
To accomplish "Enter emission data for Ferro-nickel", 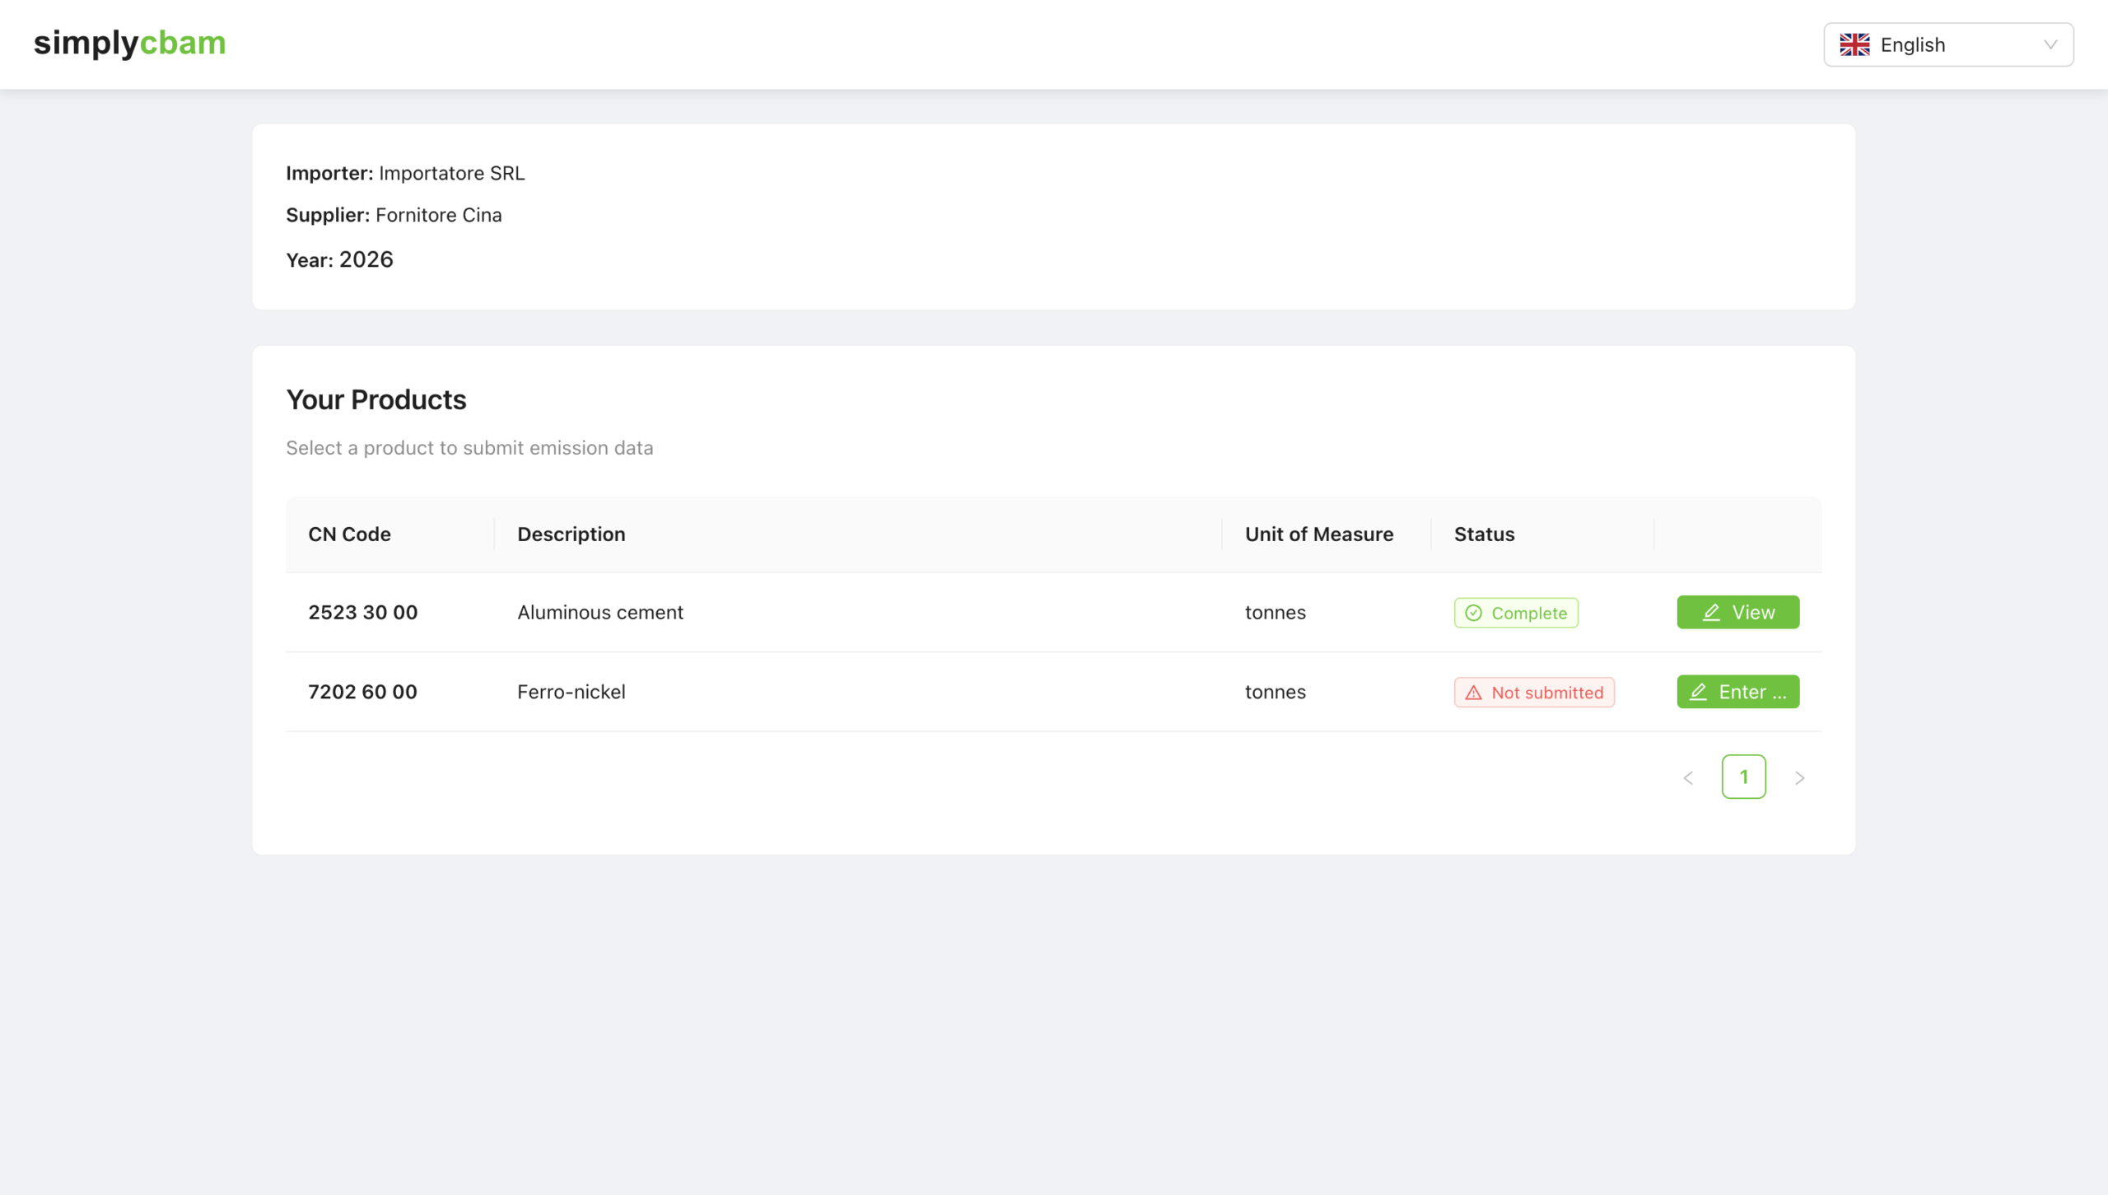I will [x=1737, y=692].
